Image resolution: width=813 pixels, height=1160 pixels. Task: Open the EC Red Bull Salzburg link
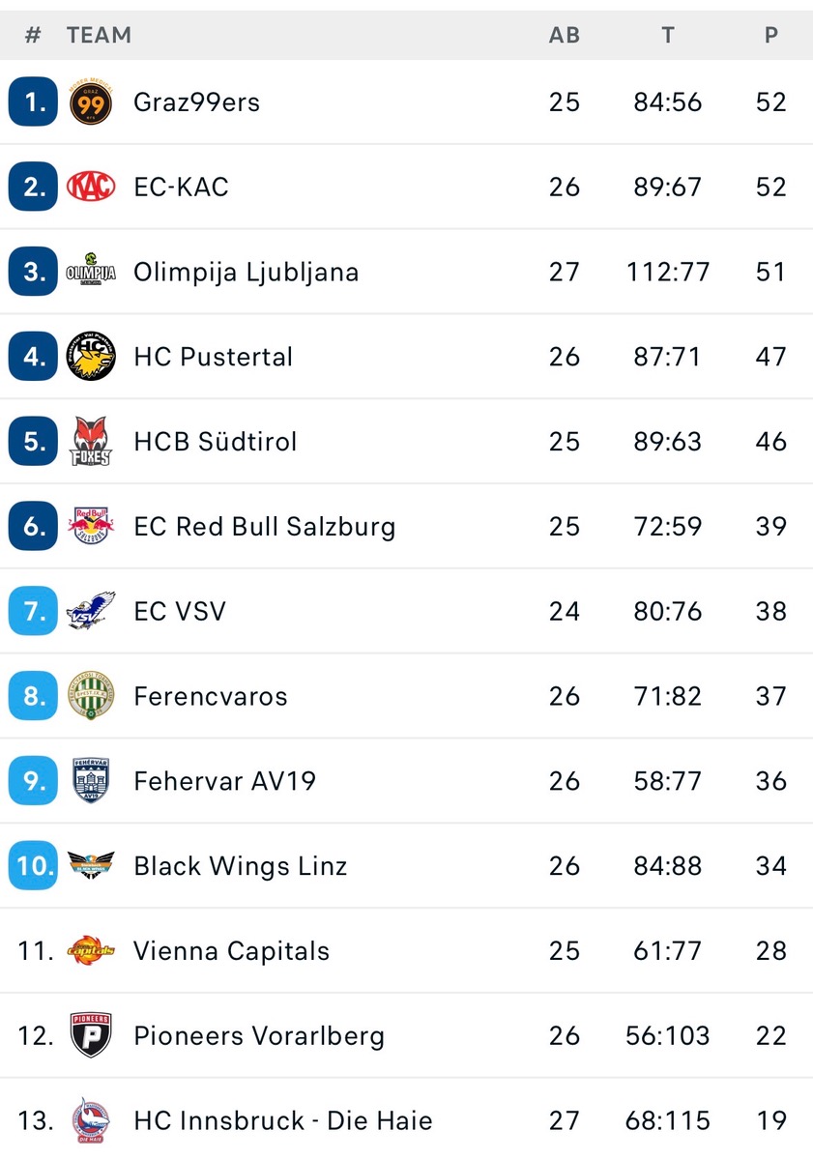[x=265, y=527]
